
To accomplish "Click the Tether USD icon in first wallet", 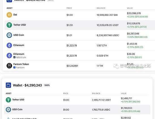I will 9,25.
